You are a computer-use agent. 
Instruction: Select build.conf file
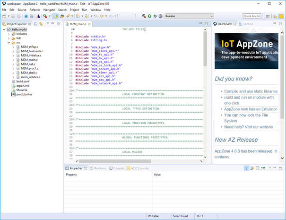[x=23, y=82]
